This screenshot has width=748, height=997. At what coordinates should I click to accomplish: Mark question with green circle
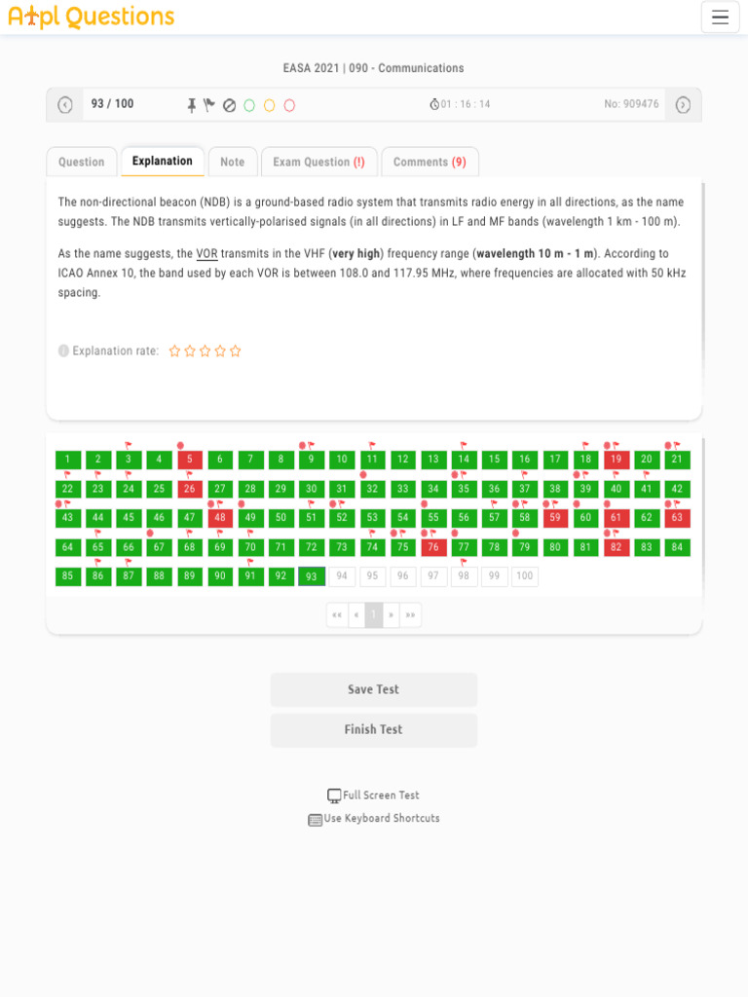click(249, 105)
